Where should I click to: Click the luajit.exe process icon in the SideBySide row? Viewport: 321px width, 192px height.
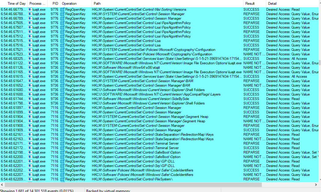[30, 99]
